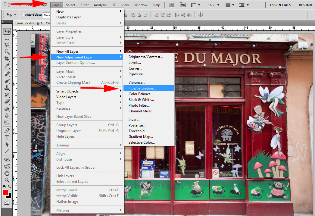Screen dimensions: 315x216
Task: Select the Path Selection tool
Action: point(7,144)
